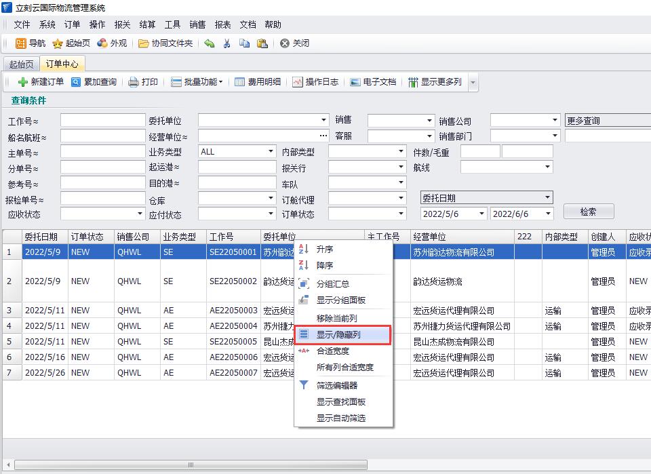Open the 业务类型 ALL dropdown
Screen dimensions: 651x474
pyautogui.click(x=271, y=152)
